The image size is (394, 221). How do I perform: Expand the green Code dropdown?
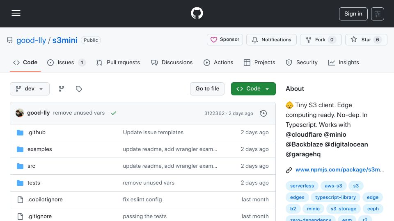click(x=253, y=89)
